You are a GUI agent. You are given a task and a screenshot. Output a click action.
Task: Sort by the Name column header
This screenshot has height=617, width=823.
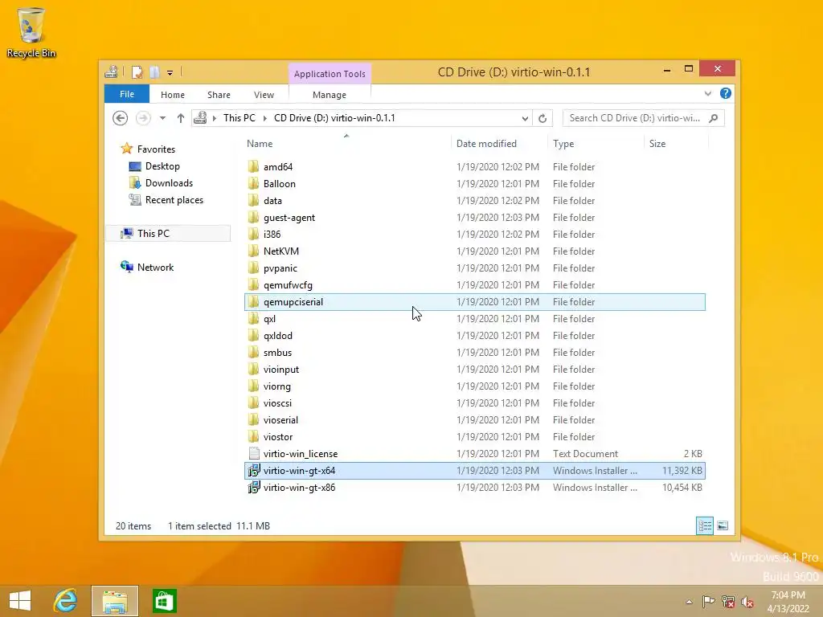[x=260, y=144]
